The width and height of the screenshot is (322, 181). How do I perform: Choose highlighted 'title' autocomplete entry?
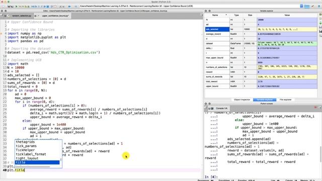point(37,162)
